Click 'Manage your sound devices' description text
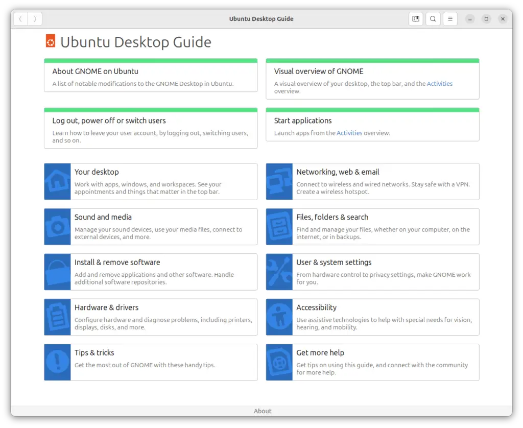The image size is (523, 428). [158, 233]
